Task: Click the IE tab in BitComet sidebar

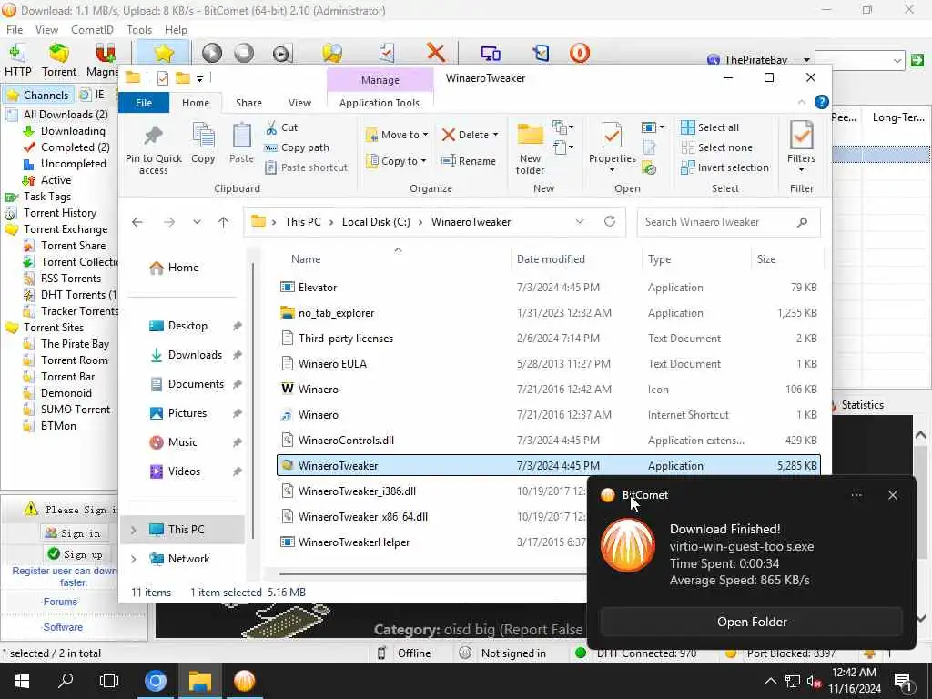Action: [x=93, y=95]
